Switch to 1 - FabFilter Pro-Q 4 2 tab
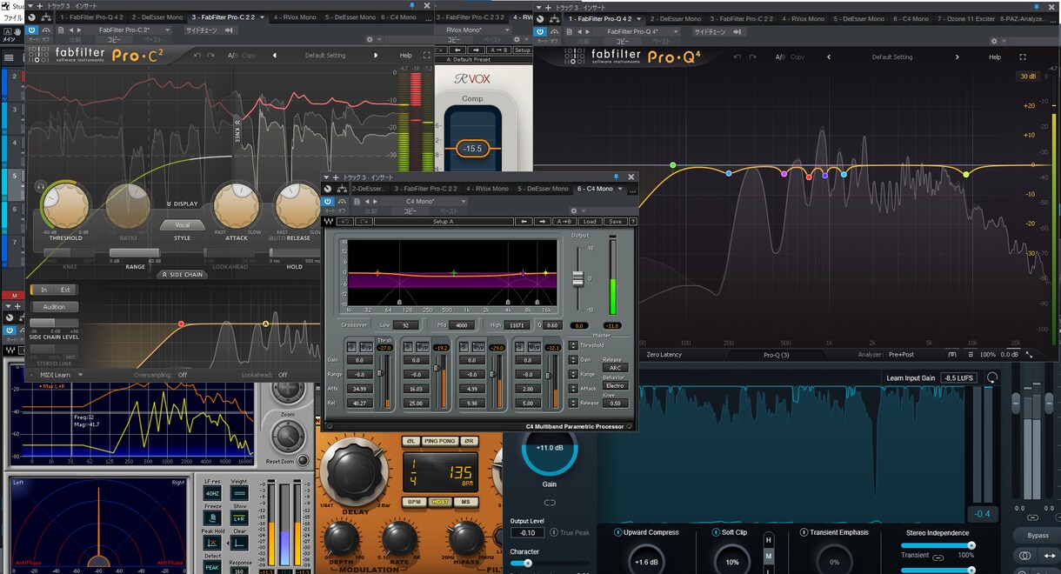The height and width of the screenshot is (574, 1061). coord(91,17)
